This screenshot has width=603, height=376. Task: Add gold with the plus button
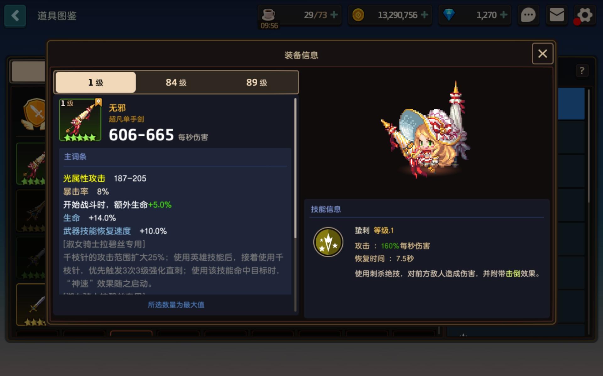pyautogui.click(x=424, y=15)
